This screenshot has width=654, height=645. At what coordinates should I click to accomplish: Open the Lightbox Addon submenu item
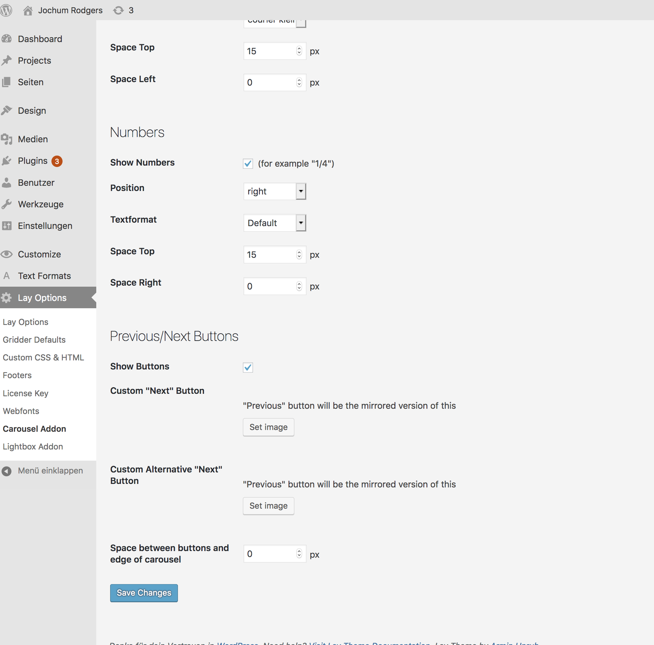coord(33,447)
